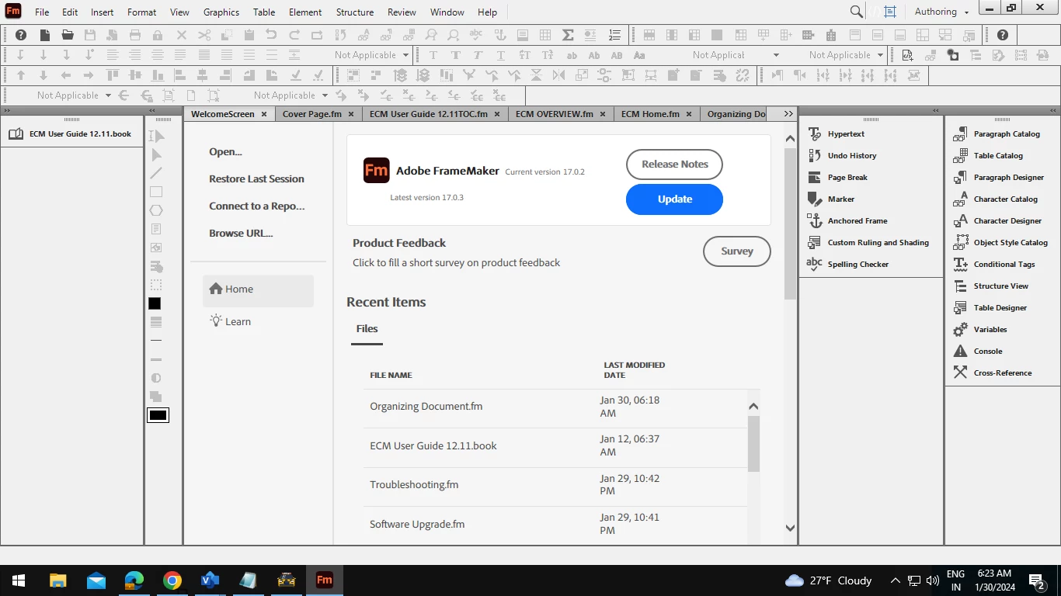Click the Cut scissors icon in toolbar
The width and height of the screenshot is (1061, 596).
click(x=204, y=35)
